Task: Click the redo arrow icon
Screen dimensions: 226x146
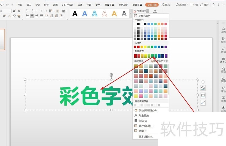Action: (7, 5)
